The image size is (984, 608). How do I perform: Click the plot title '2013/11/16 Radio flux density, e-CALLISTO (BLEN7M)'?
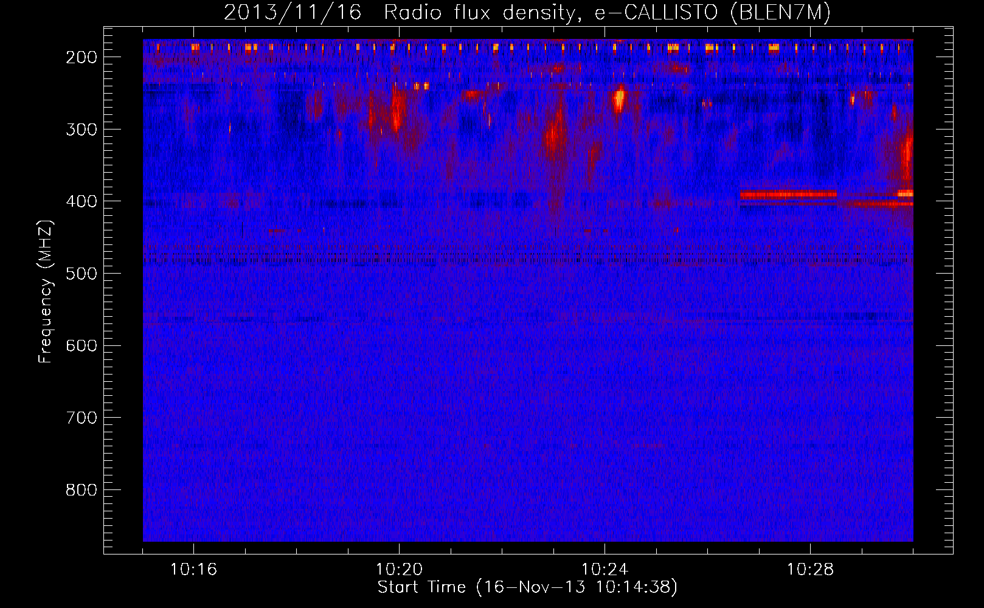527,12
